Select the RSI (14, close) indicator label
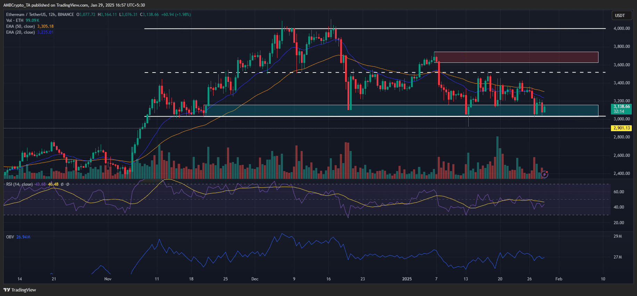Screen dimensions: 637x296 pyautogui.click(x=19, y=184)
